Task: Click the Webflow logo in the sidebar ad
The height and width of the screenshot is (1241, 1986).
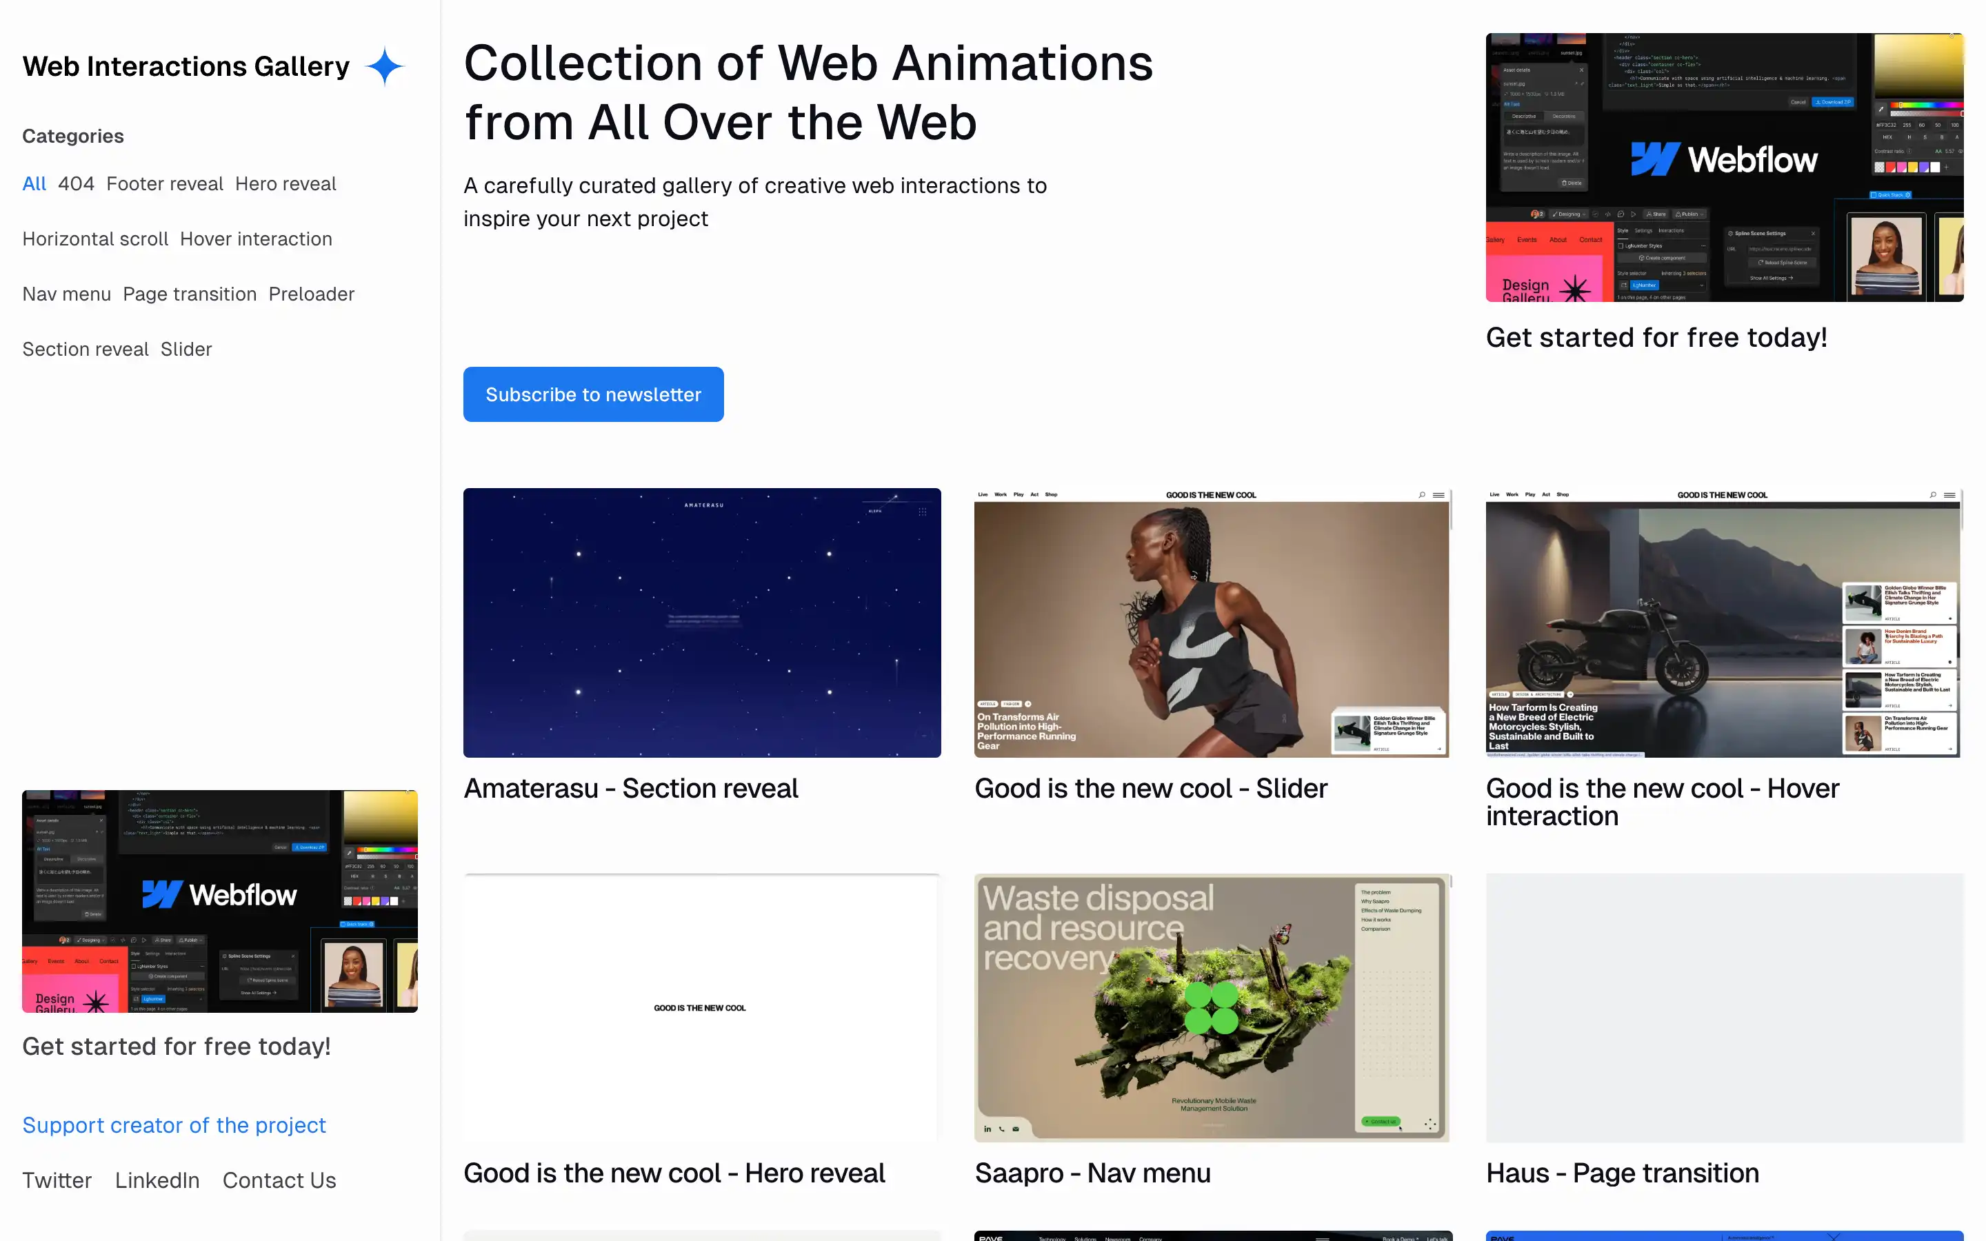Action: 220,894
